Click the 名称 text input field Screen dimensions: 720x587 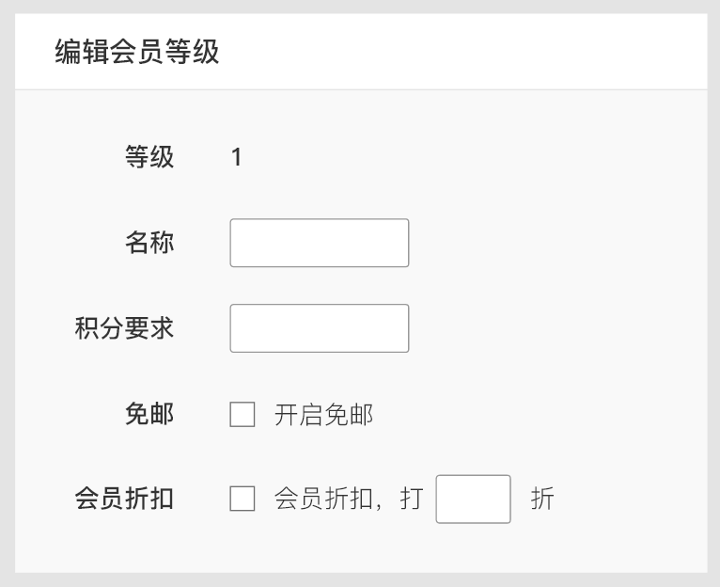(x=319, y=243)
